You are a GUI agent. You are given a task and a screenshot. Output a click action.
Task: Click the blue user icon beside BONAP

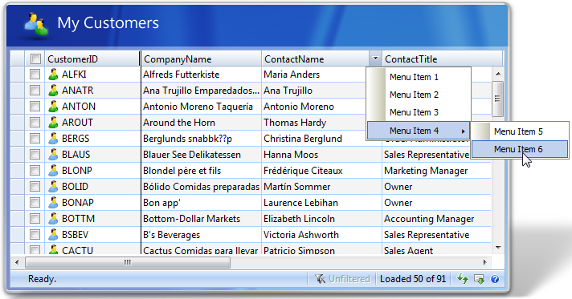click(x=53, y=203)
